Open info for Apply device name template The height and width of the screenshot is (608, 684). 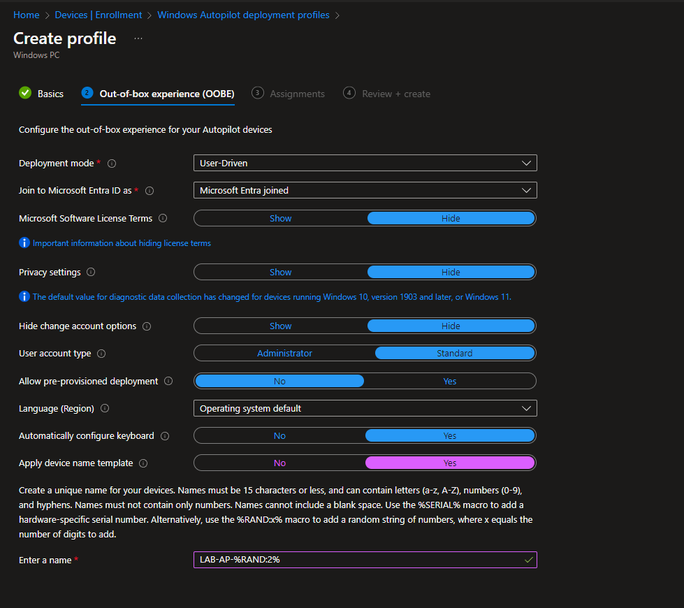coord(143,463)
